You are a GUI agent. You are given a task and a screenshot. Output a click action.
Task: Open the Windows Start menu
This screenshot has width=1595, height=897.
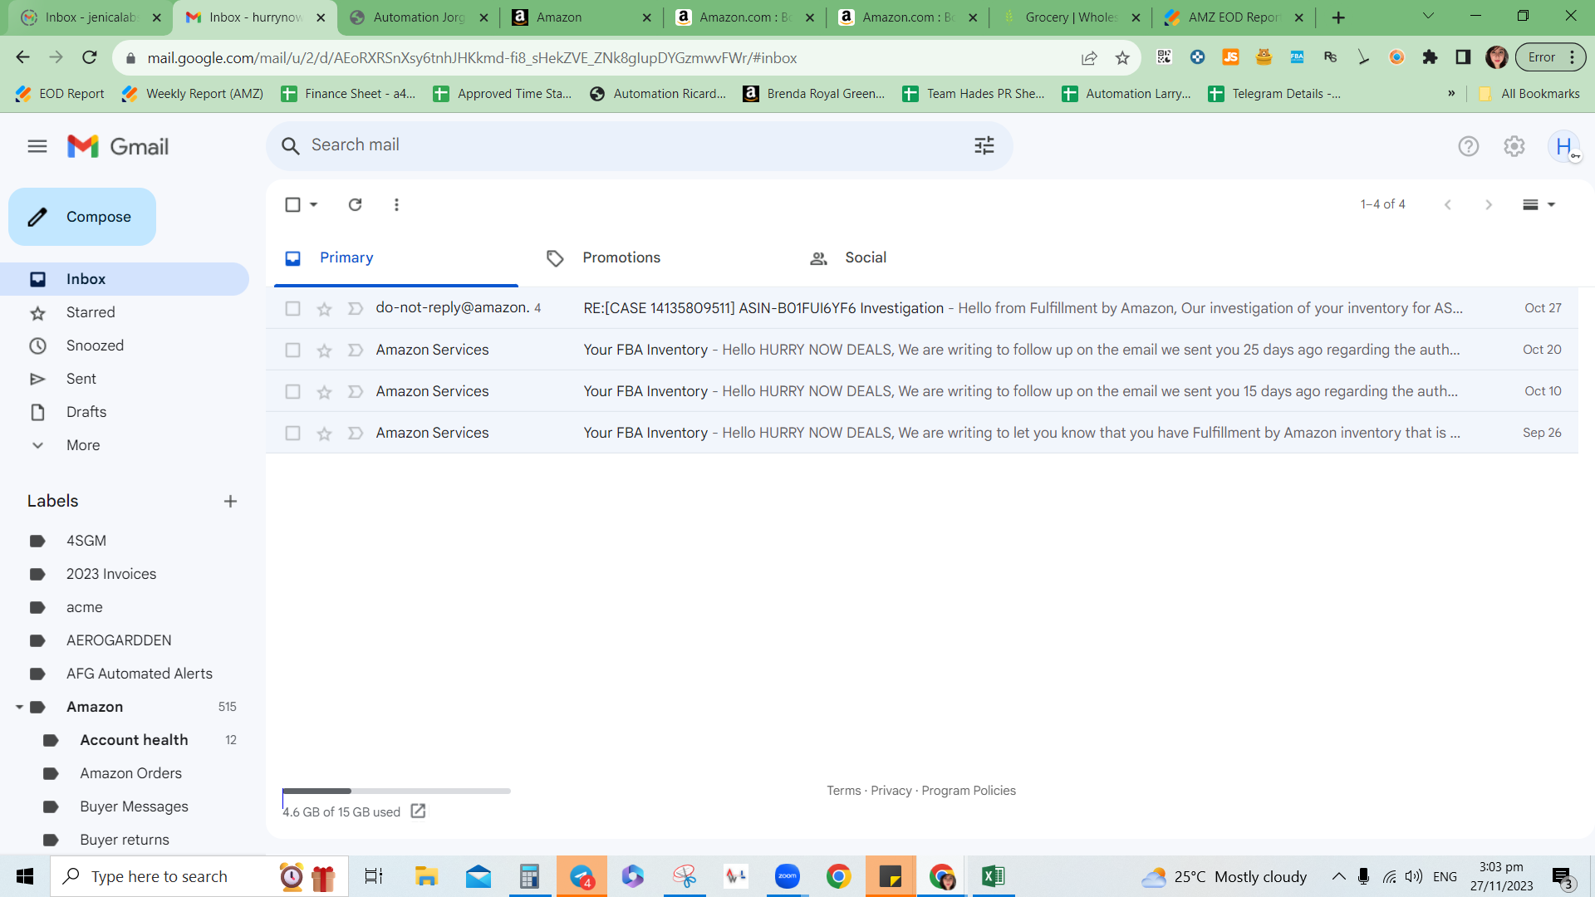point(25,876)
